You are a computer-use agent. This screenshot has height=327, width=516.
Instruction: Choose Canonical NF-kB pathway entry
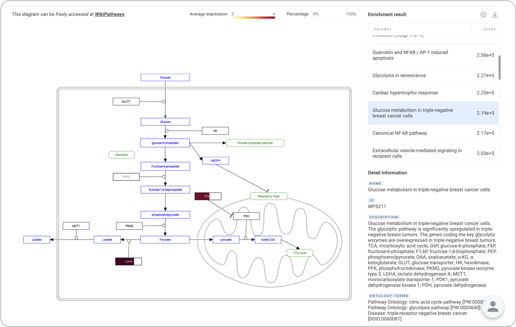pos(433,133)
